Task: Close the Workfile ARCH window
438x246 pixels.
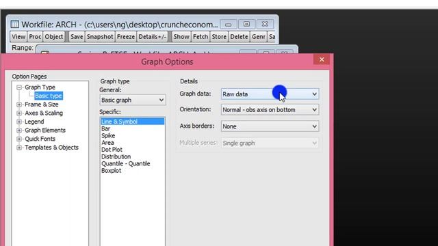Action: (265, 25)
